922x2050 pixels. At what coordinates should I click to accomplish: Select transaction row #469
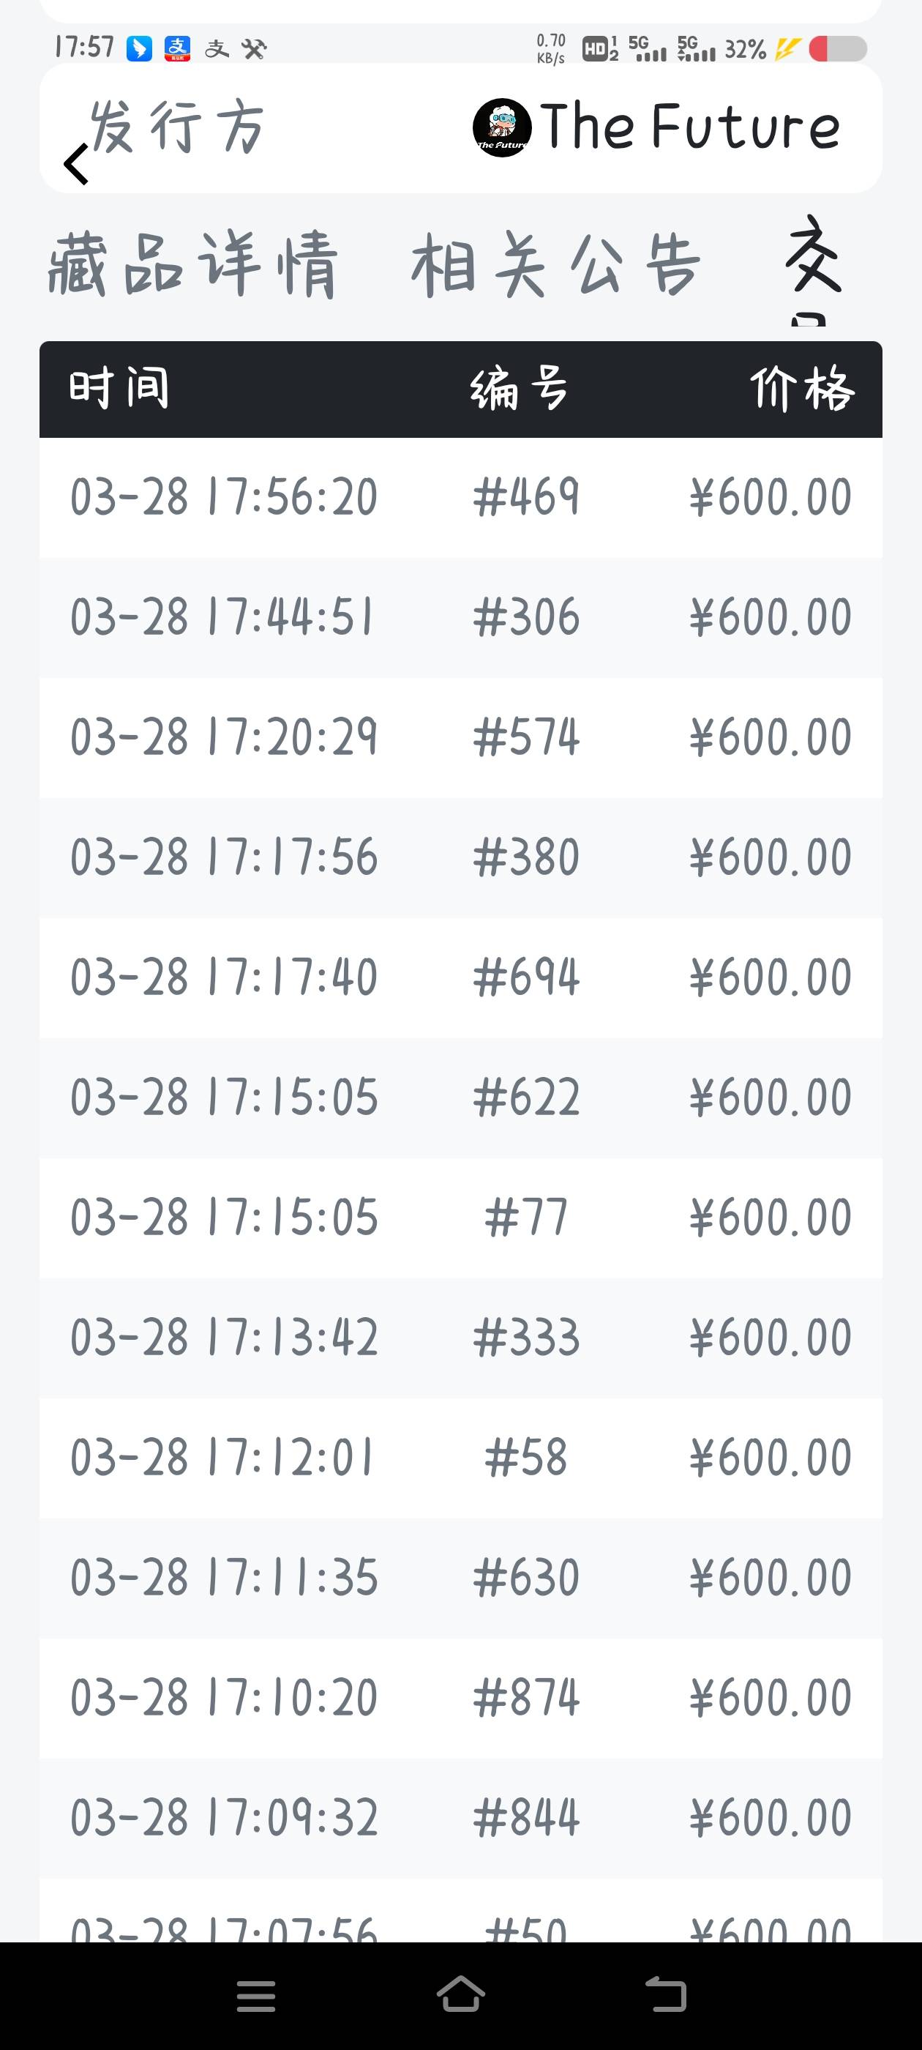(x=460, y=497)
